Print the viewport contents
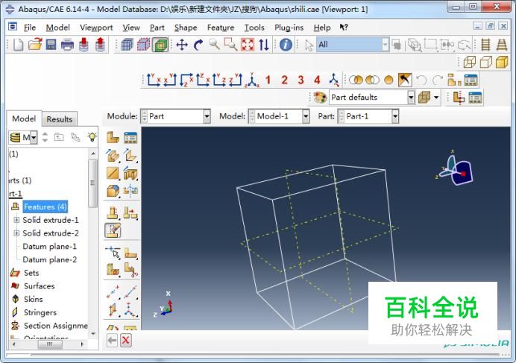 (67, 45)
